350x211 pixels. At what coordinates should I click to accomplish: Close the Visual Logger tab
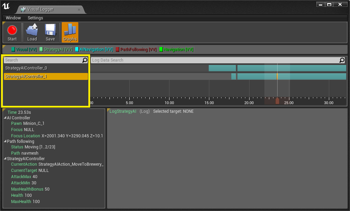(79, 10)
